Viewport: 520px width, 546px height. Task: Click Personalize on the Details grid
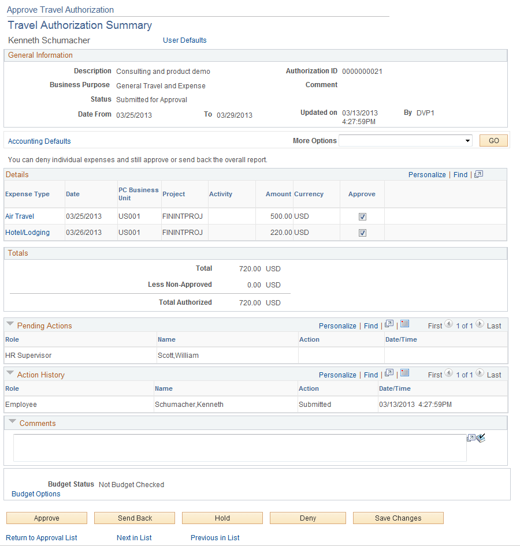pyautogui.click(x=428, y=174)
